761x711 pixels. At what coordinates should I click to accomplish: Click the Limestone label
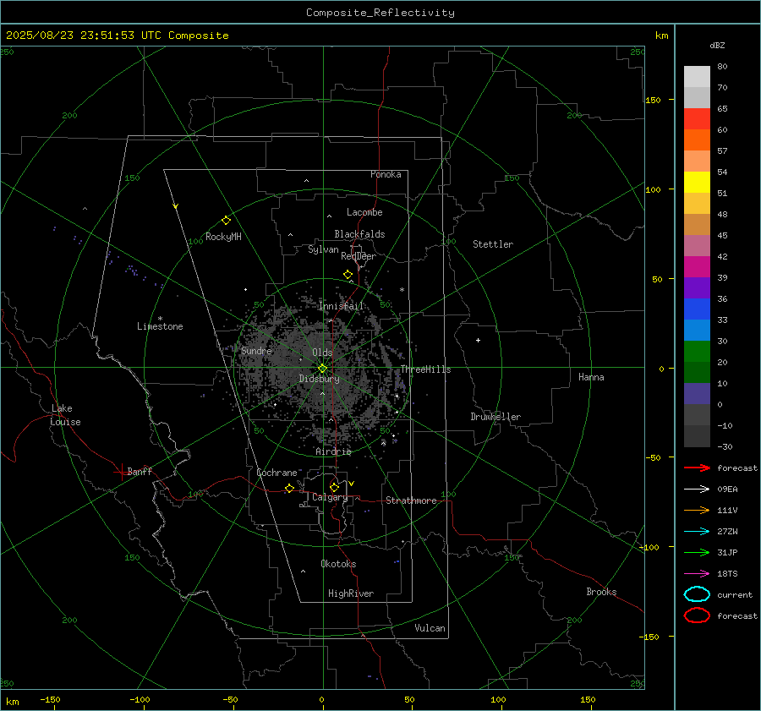point(160,326)
